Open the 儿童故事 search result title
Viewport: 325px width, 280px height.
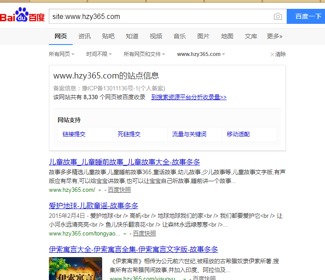click(x=125, y=161)
